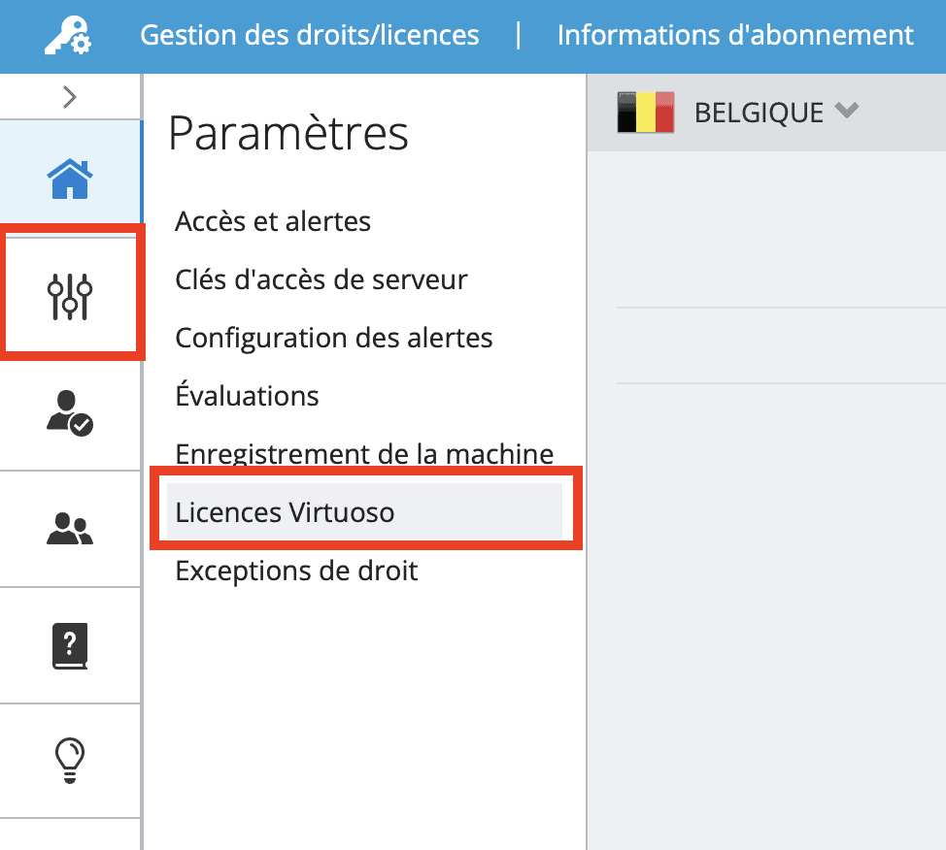Open the Évaluations menu entry
Screen dimensions: 946x850
pyautogui.click(x=247, y=396)
